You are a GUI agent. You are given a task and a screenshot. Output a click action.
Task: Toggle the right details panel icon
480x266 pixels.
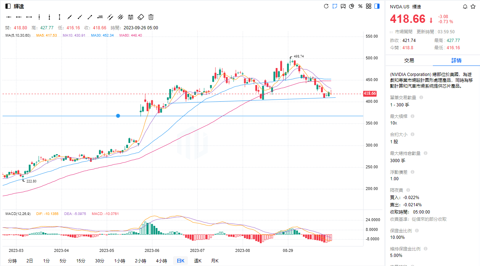pyautogui.click(x=377, y=6)
